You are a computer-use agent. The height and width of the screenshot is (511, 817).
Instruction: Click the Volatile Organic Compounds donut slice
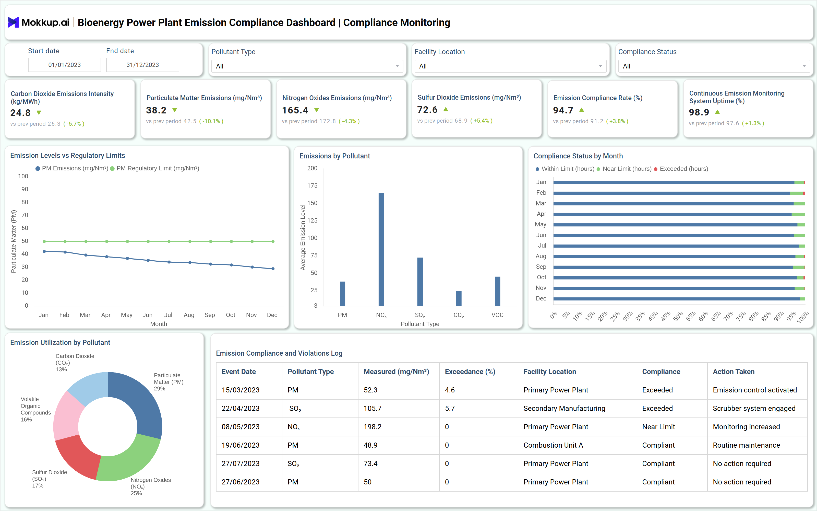point(66,417)
